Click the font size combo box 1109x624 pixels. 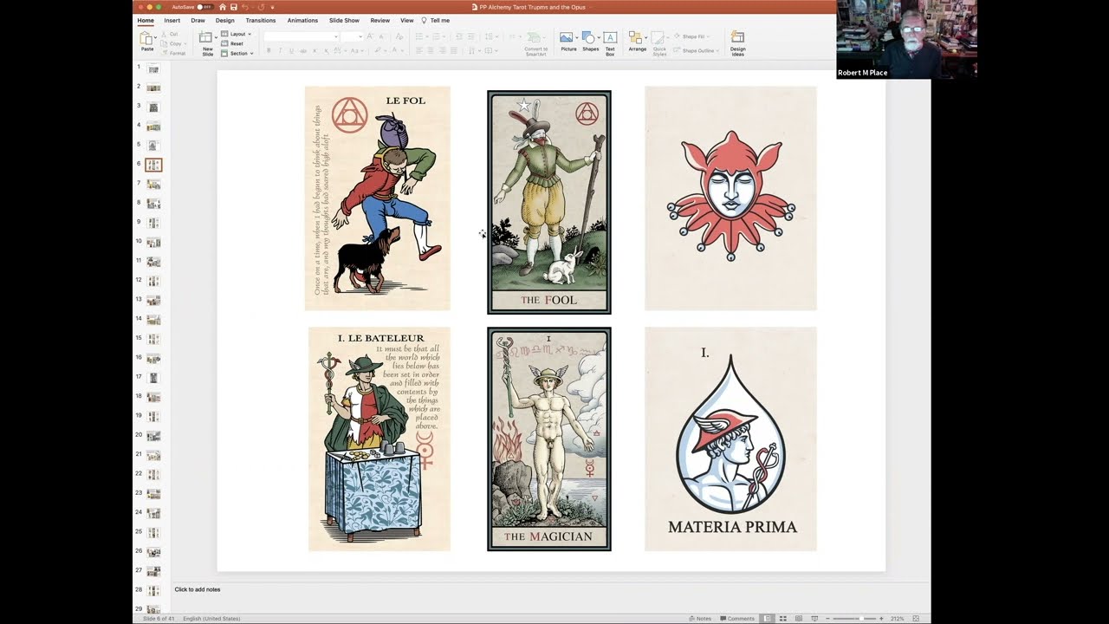pyautogui.click(x=351, y=36)
